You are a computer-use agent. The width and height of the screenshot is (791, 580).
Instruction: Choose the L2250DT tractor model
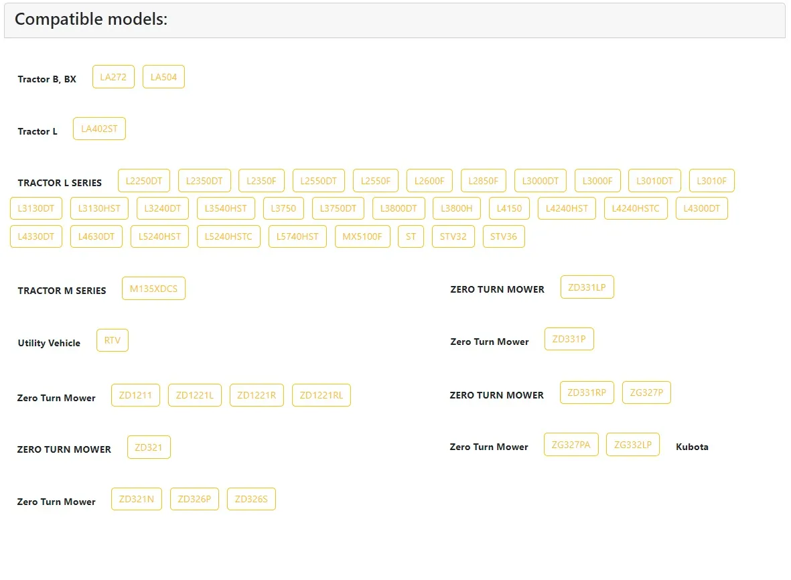click(144, 181)
